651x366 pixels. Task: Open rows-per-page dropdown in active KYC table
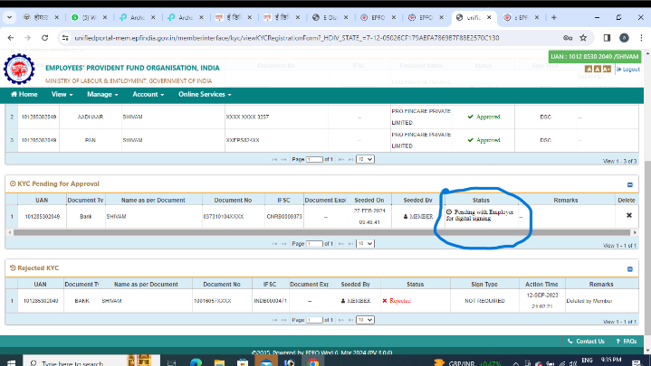click(365, 159)
